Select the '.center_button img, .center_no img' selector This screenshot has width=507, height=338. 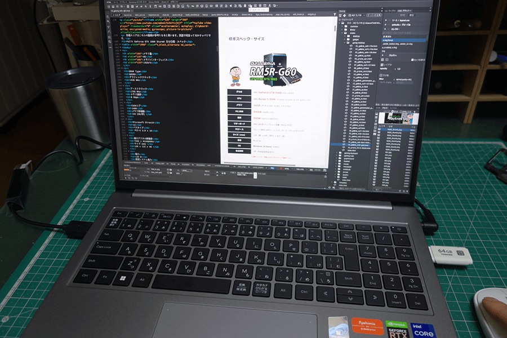tap(397, 44)
